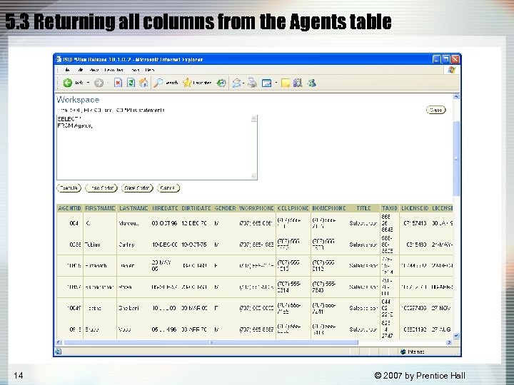Click the GENDER column header

point(225,208)
